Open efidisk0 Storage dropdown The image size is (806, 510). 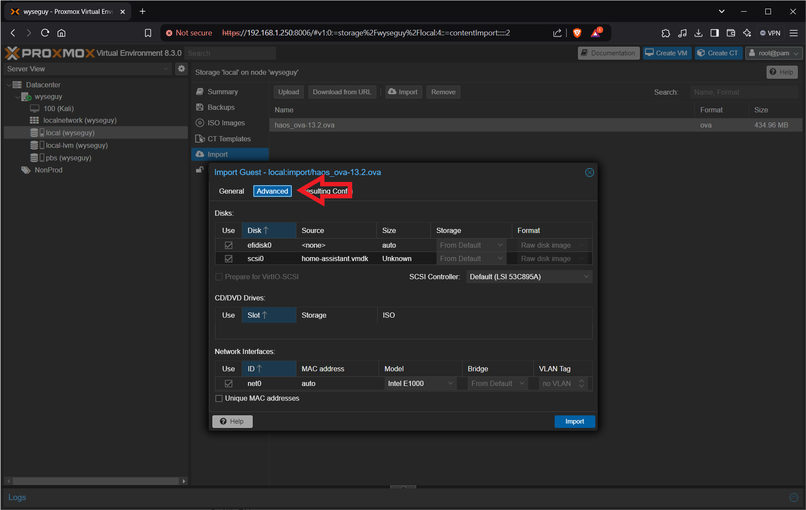click(471, 245)
